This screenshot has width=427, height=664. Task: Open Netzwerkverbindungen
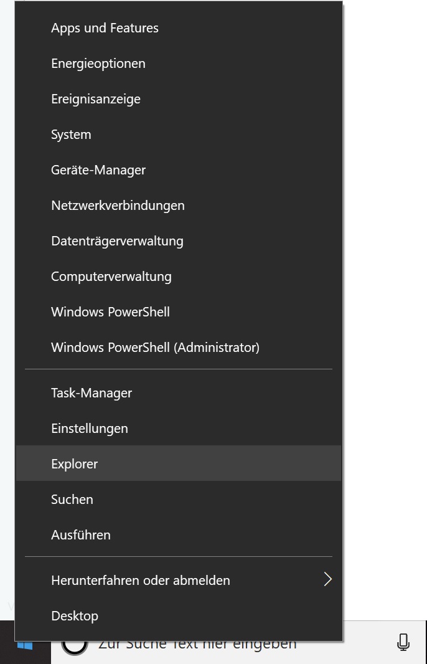pyautogui.click(x=118, y=206)
